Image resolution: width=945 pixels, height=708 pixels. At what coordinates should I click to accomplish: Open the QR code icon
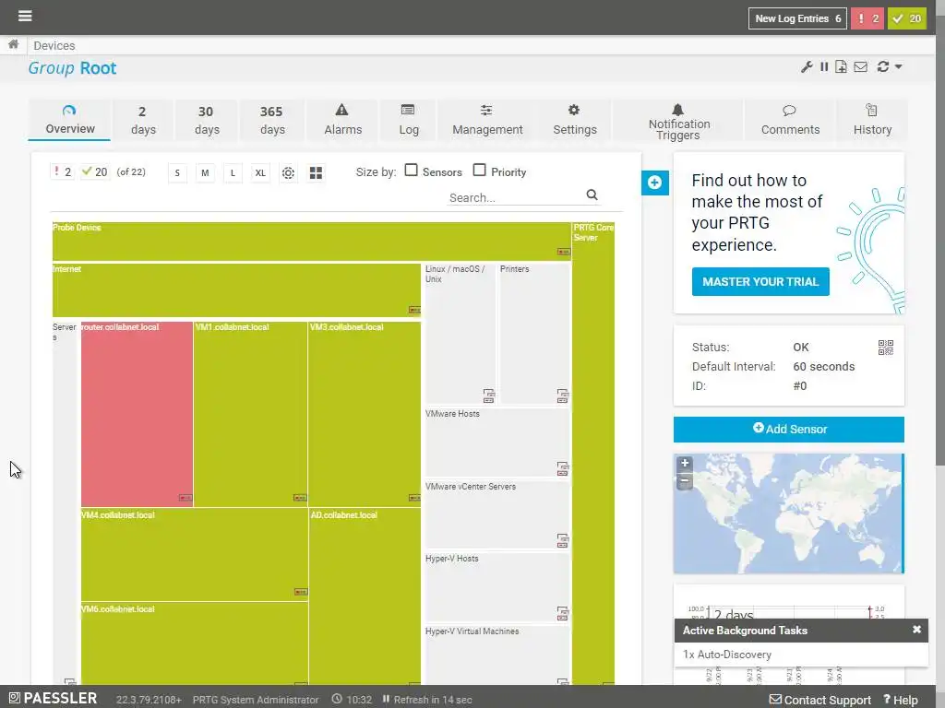(885, 348)
